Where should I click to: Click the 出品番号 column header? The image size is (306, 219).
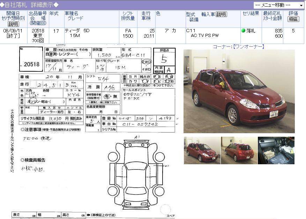pos(38,14)
